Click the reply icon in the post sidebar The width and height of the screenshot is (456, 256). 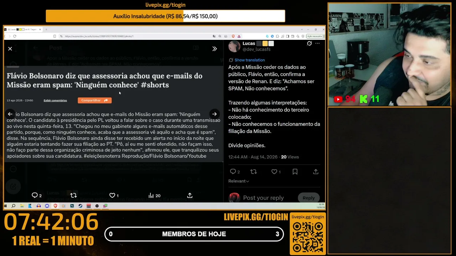(233, 172)
